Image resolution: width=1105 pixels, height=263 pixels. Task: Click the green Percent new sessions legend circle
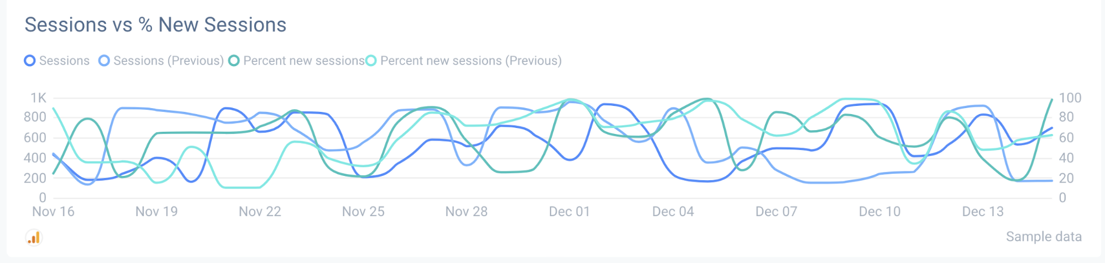[x=234, y=61]
